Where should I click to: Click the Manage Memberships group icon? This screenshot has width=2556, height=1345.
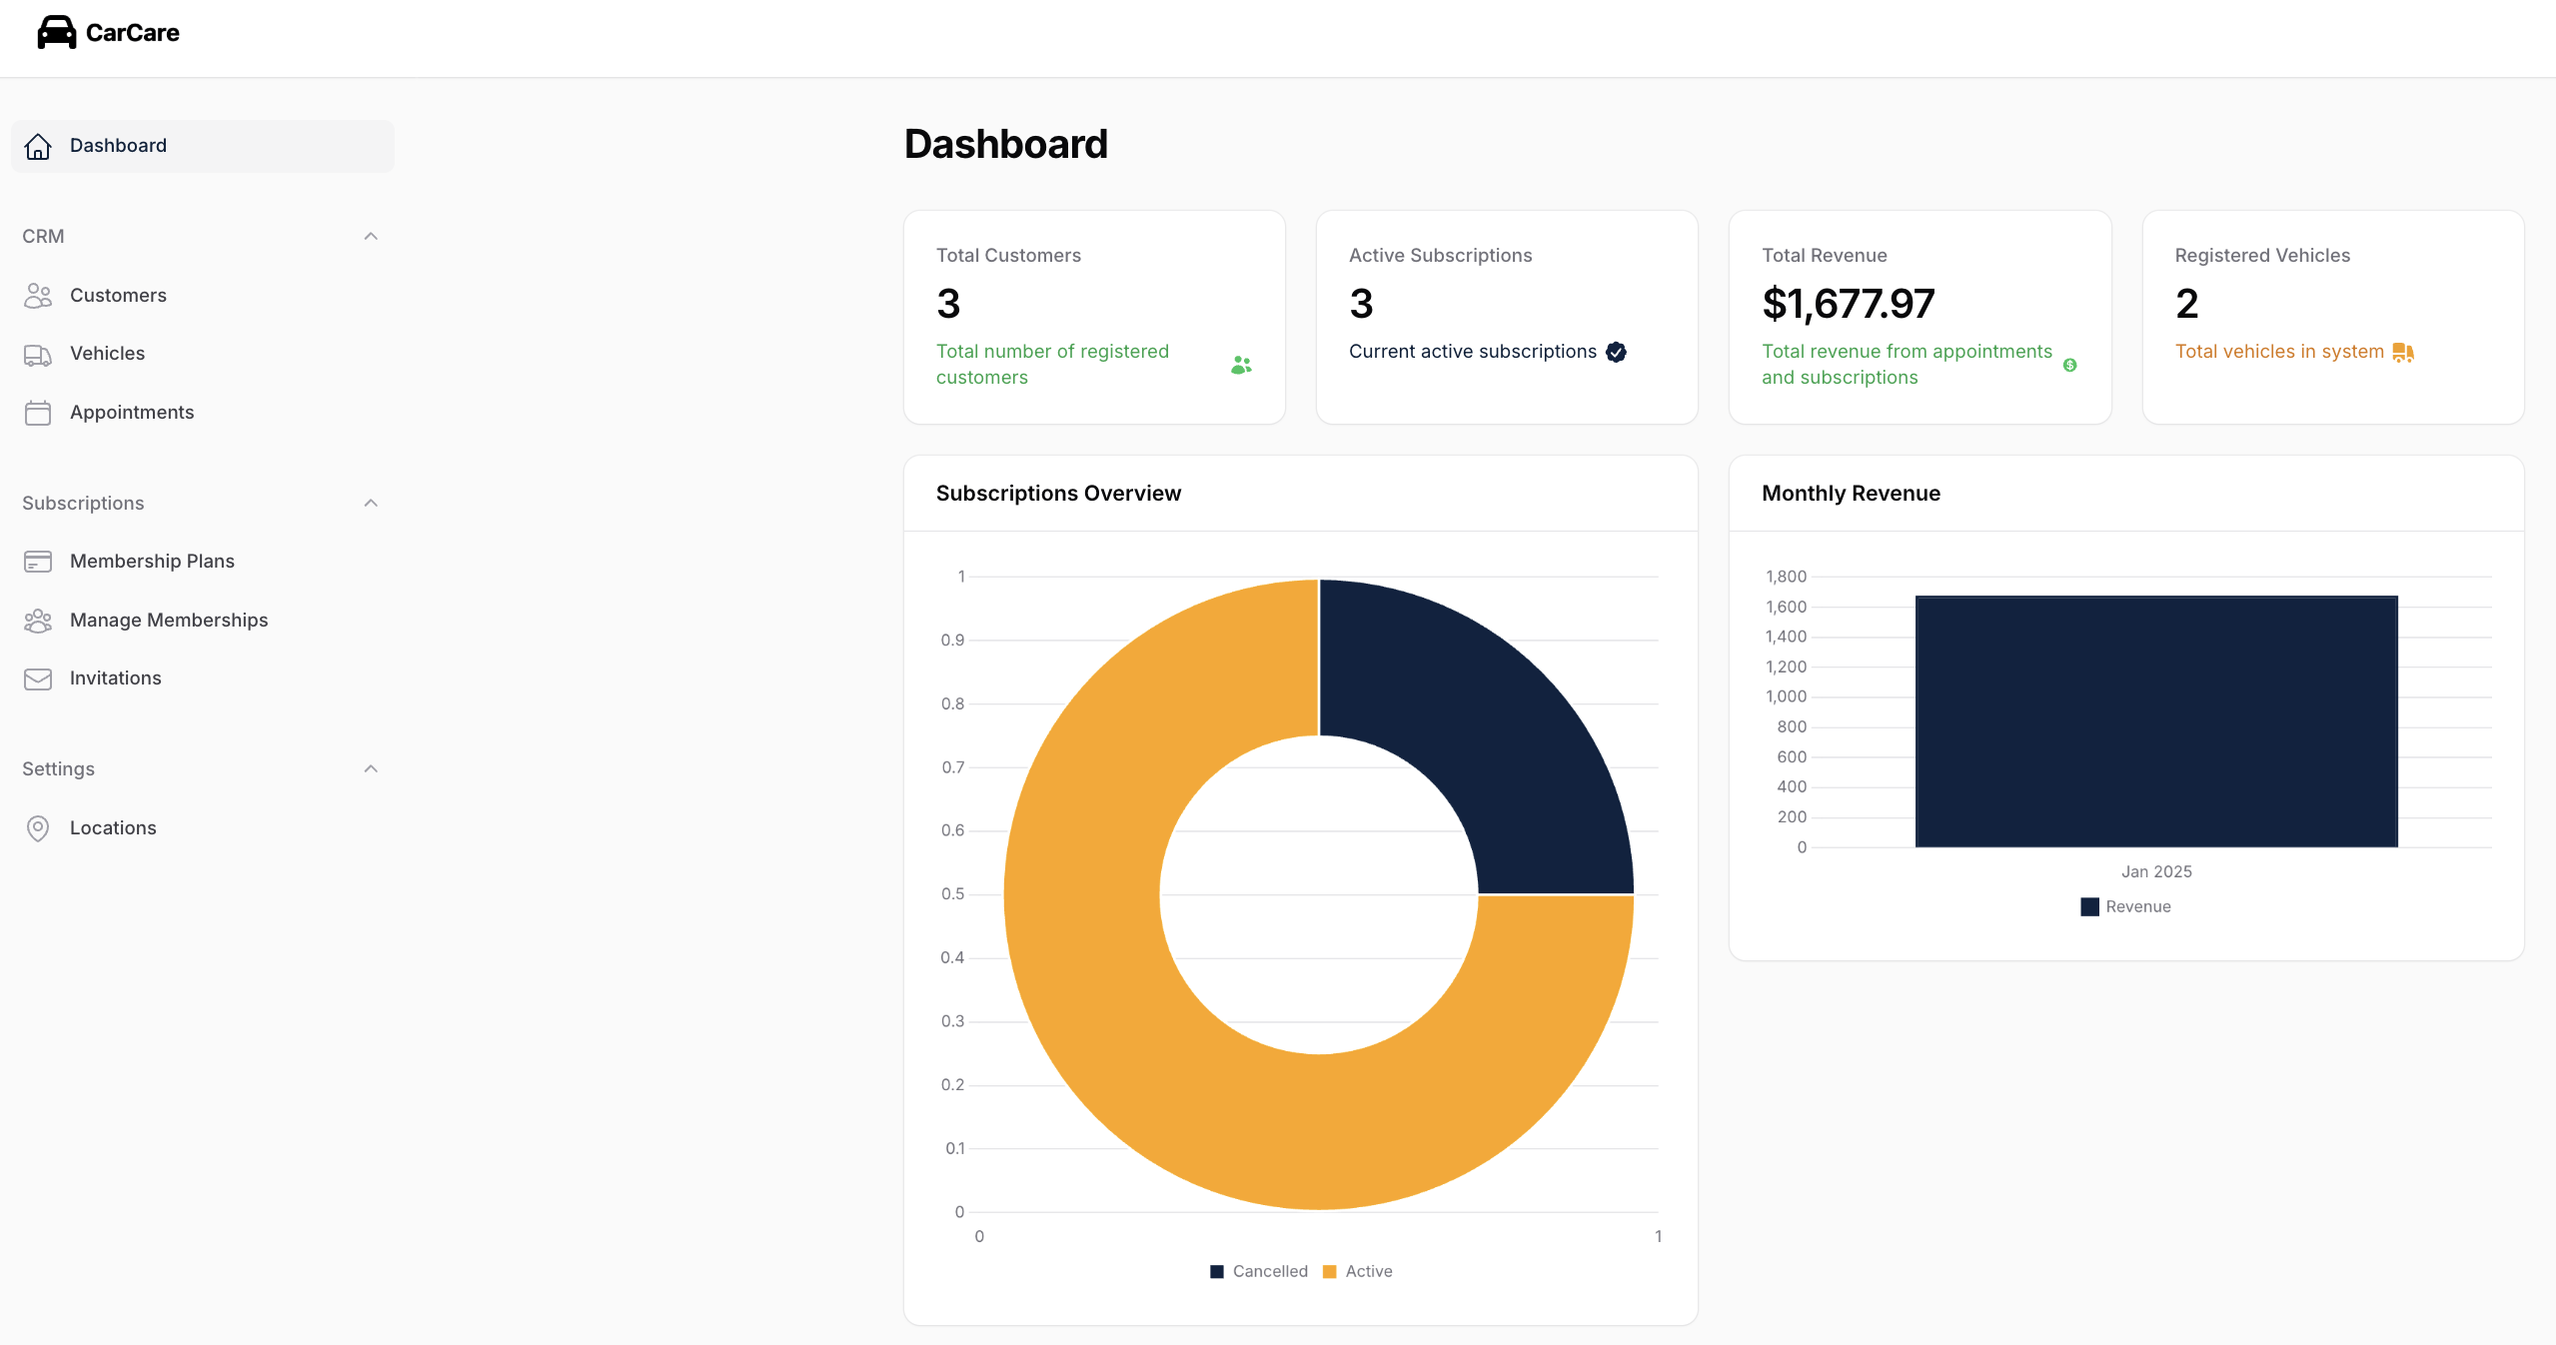tap(38, 621)
